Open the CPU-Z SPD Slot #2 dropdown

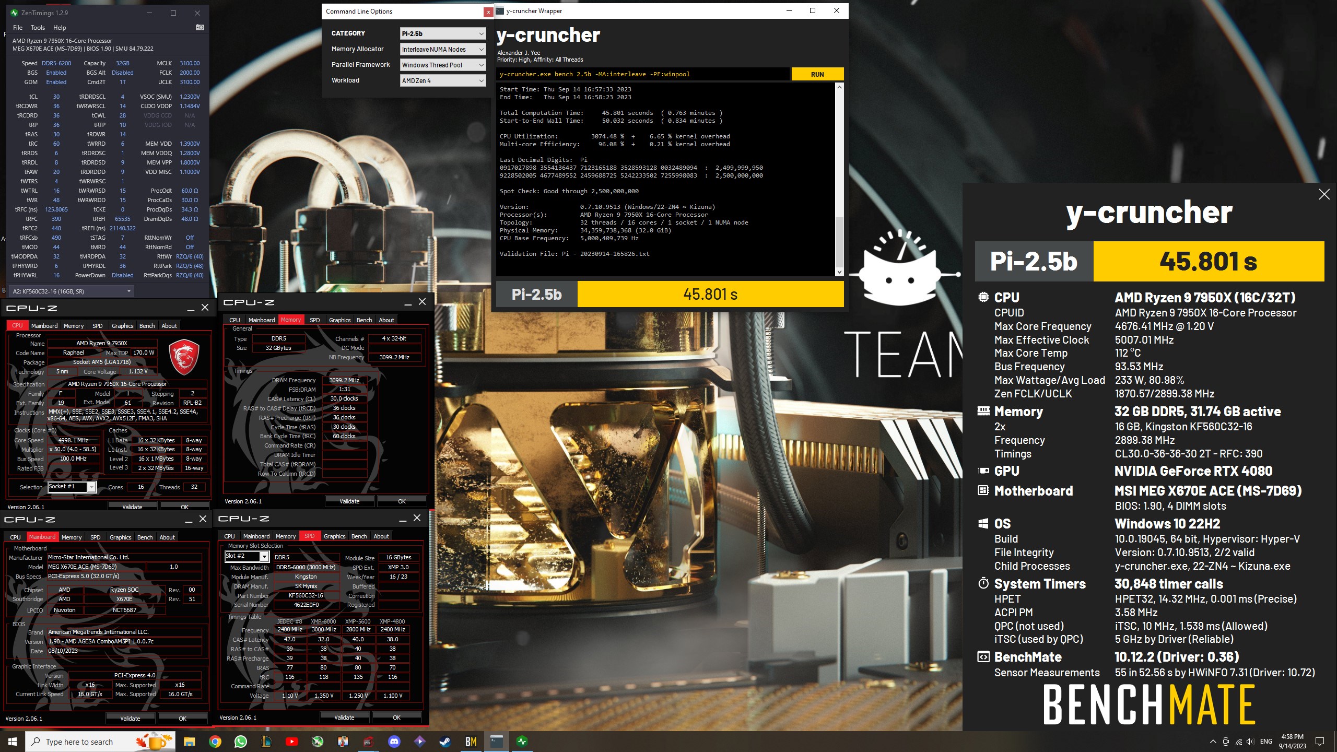click(x=247, y=557)
